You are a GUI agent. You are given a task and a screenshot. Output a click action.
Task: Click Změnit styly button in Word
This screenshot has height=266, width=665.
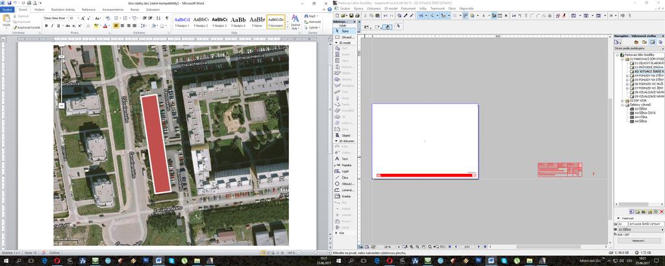tap(295, 21)
